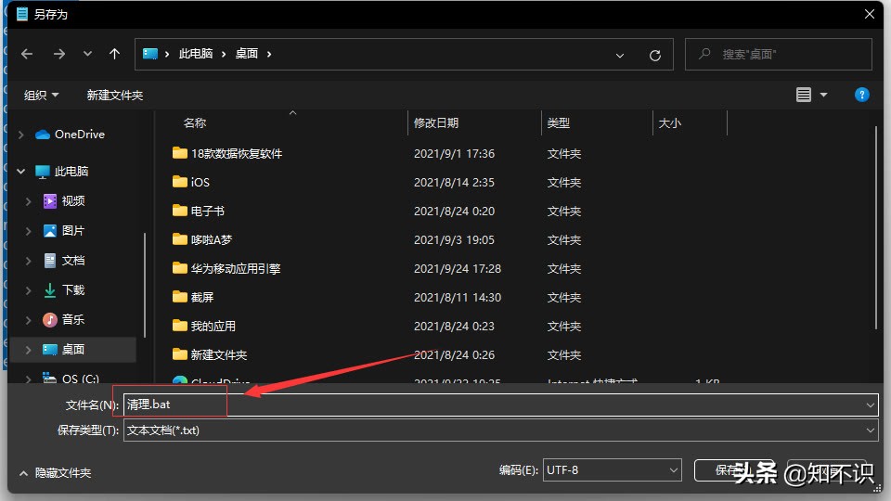The image size is (891, 501).
Task: Click the 保存 button
Action: 733,470
